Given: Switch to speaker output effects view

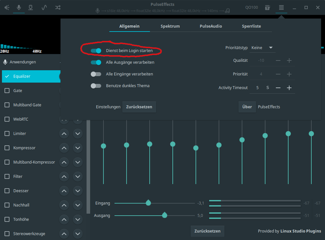Looking at the screenshot, I should (x=7, y=7).
